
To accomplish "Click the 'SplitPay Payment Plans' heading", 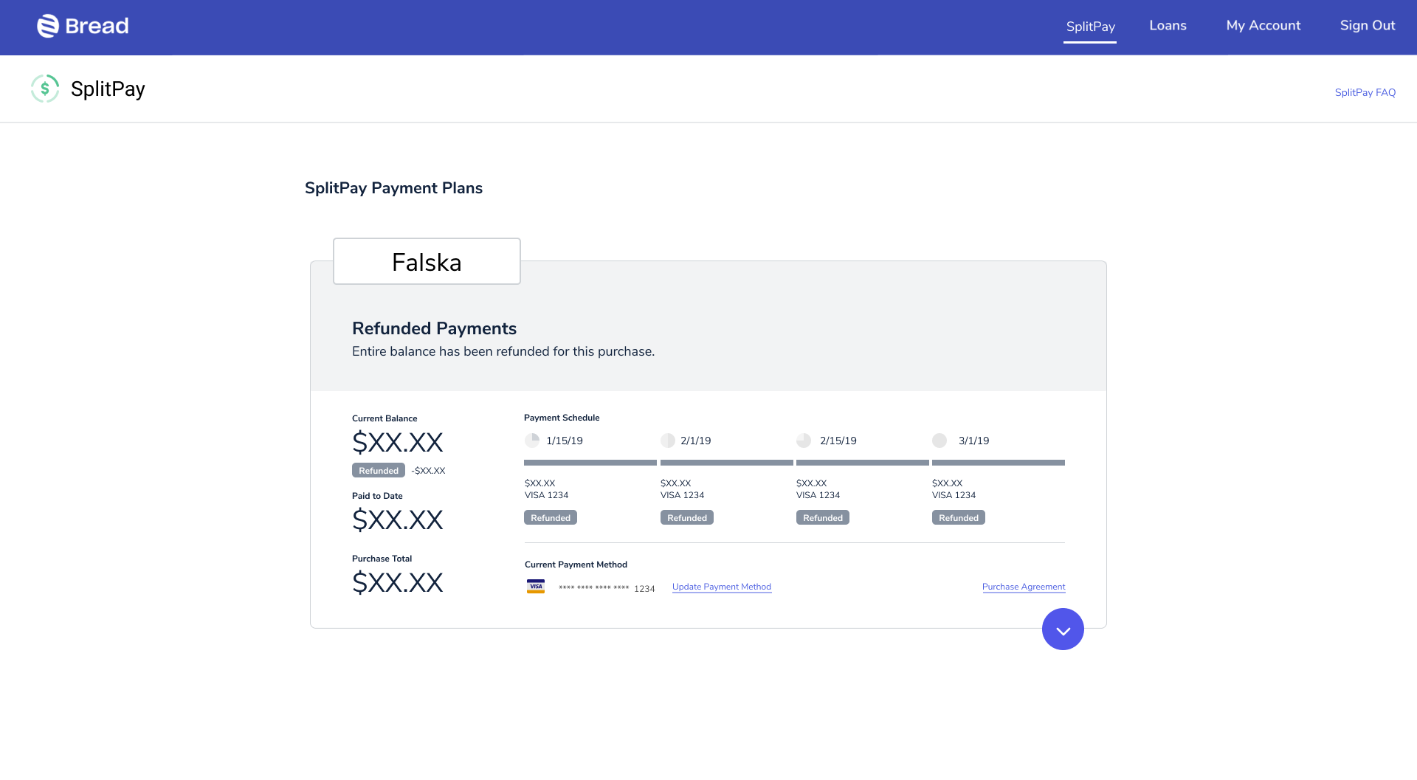I will coord(393,188).
